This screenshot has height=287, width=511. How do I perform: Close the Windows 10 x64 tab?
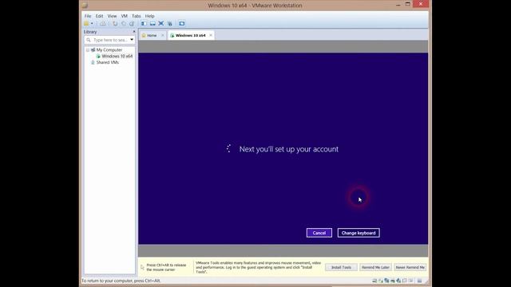click(x=211, y=35)
